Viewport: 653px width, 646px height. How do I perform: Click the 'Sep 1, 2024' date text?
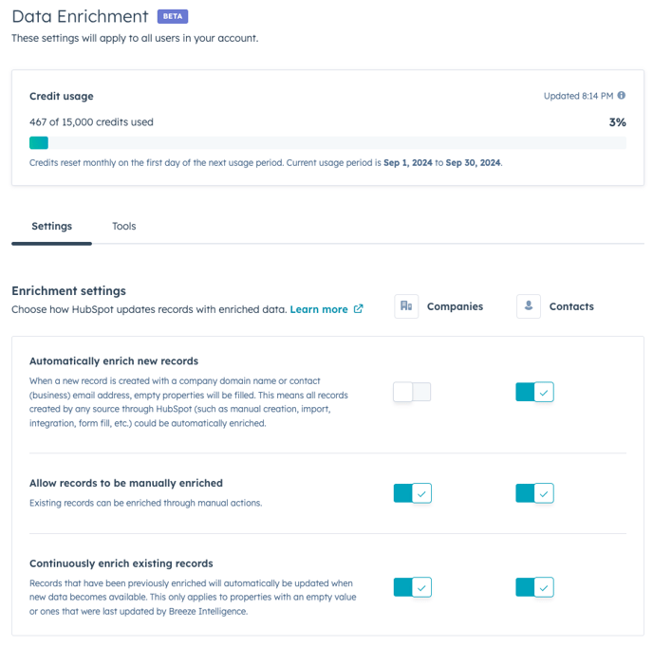[x=408, y=163]
